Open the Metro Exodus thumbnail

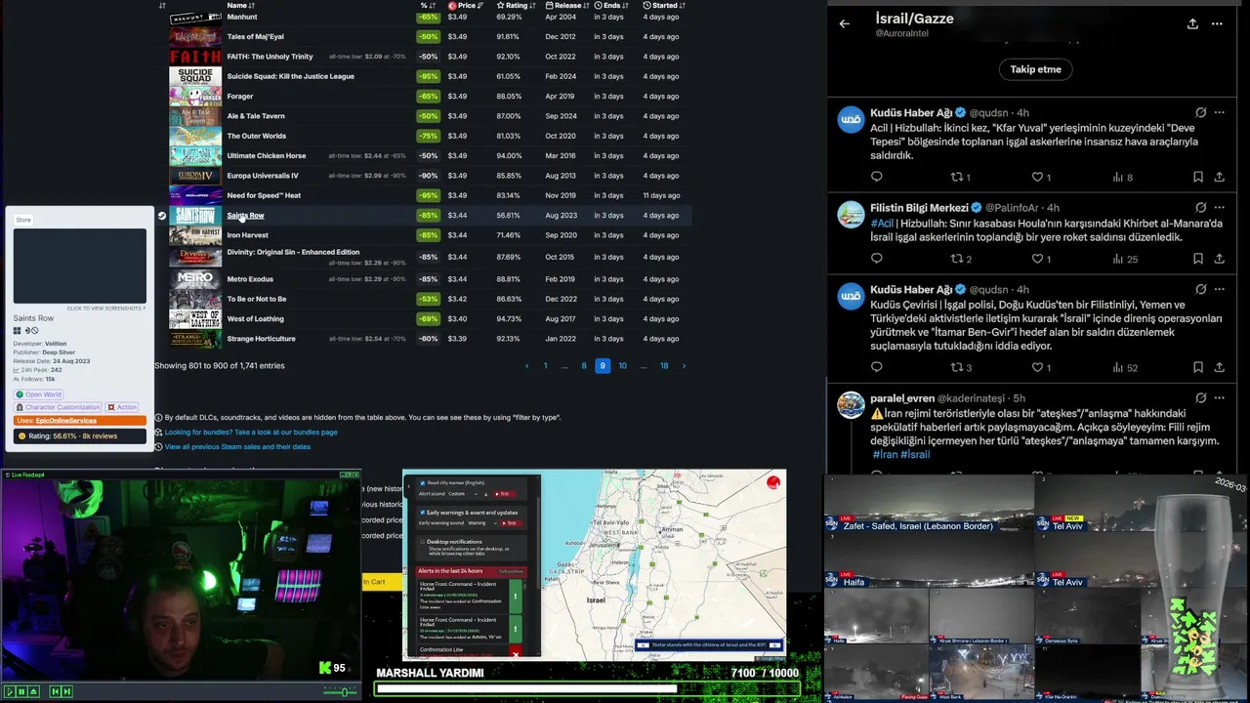pyautogui.click(x=195, y=279)
